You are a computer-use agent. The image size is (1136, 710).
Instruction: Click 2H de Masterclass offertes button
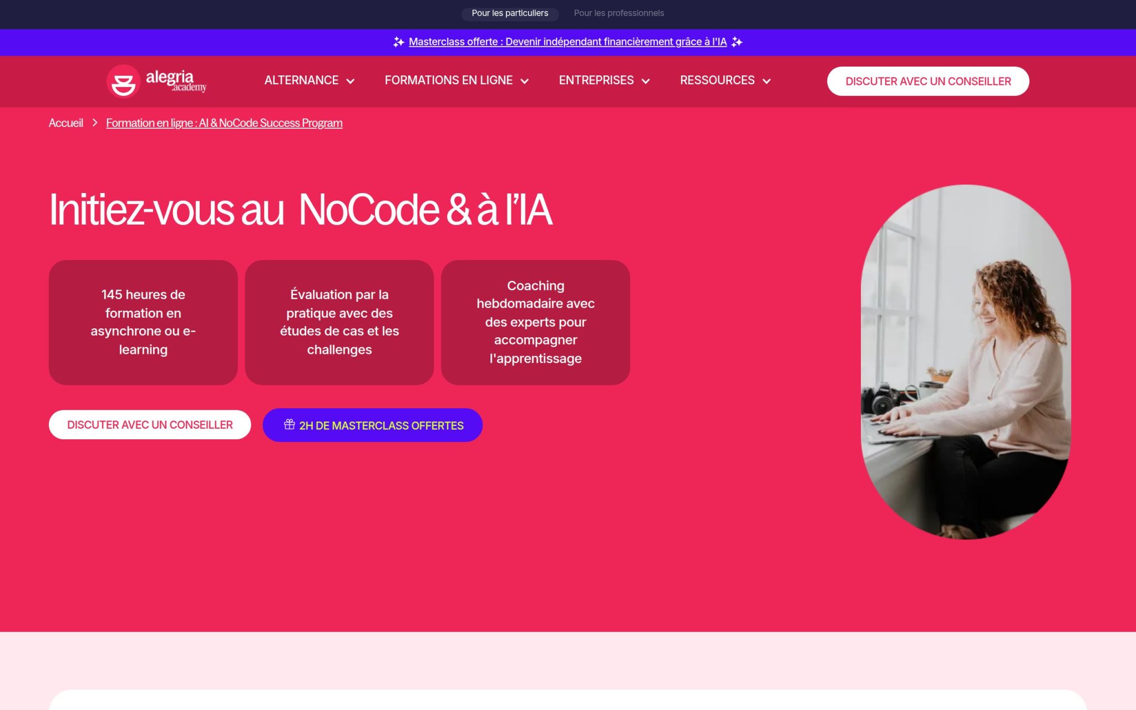tap(372, 425)
